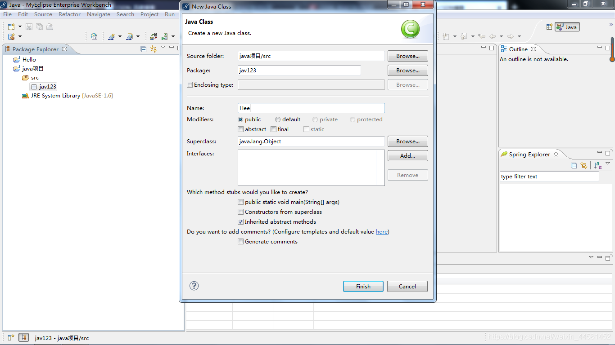The image size is (615, 345).
Task: Select the default modifier radio button
Action: (278, 119)
